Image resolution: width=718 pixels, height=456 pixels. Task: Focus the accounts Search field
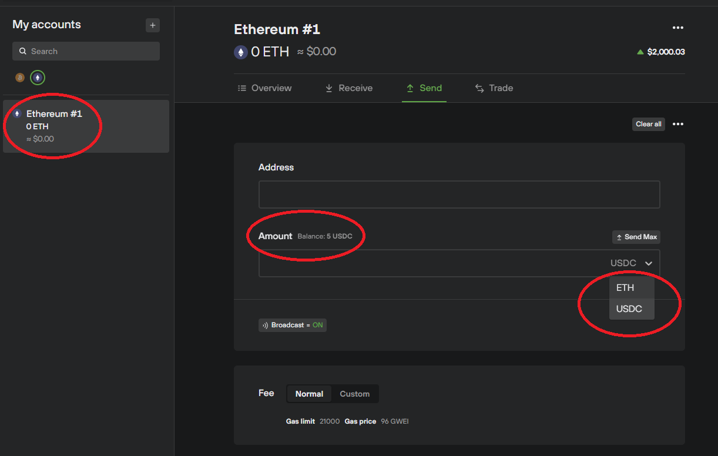(x=86, y=51)
